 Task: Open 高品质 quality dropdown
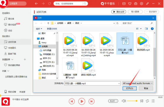pos(113,101)
